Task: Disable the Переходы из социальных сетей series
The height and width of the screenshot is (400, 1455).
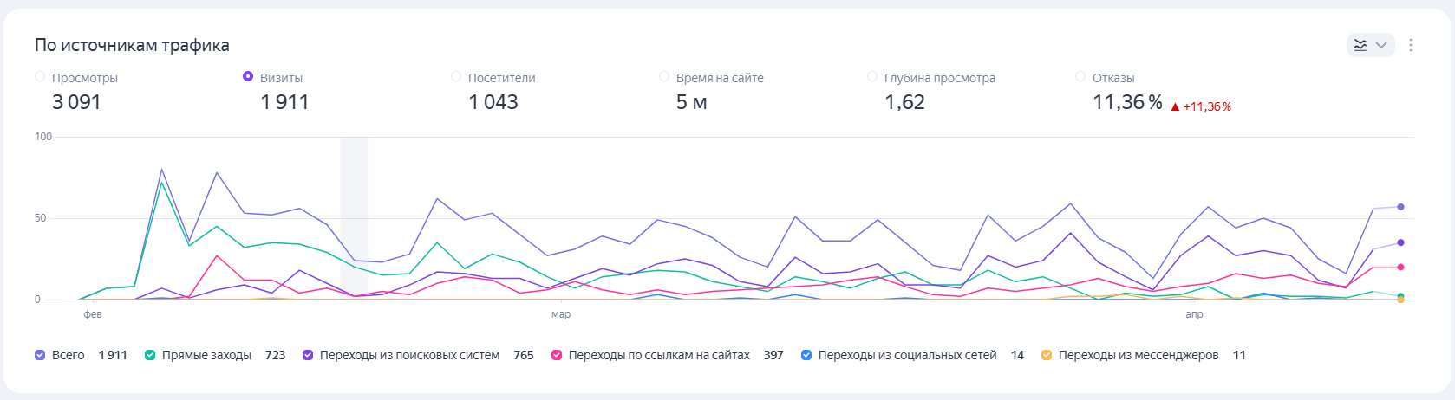Action: point(806,355)
